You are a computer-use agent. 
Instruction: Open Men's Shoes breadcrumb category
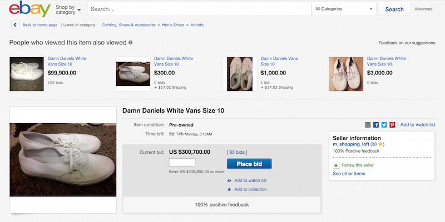tap(172, 25)
